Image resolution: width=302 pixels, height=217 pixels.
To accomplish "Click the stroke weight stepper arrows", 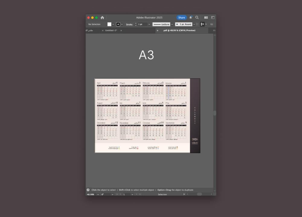I will tap(136, 24).
